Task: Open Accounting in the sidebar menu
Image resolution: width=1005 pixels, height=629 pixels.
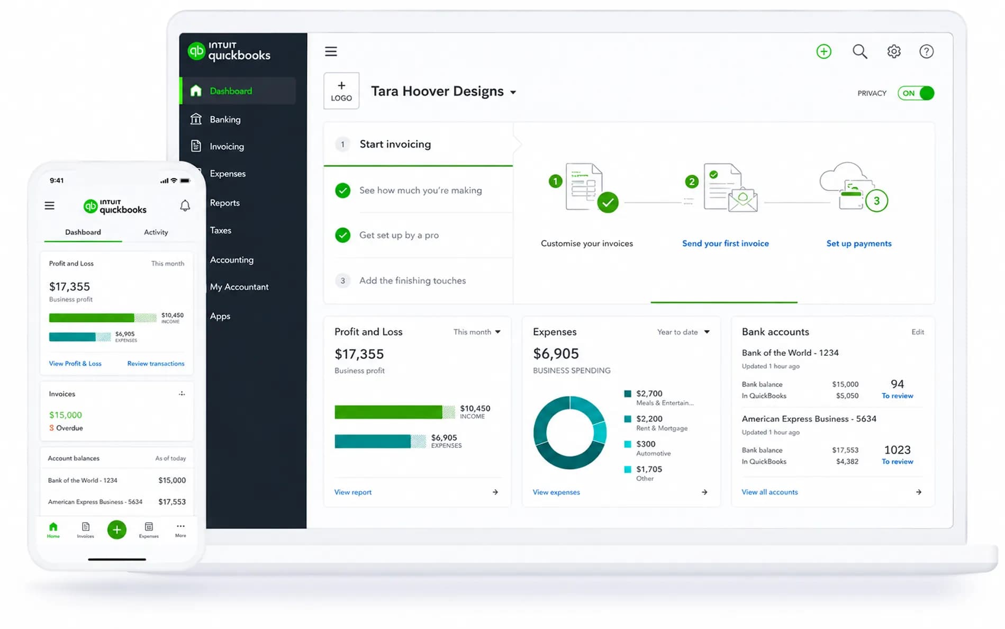Action: [x=231, y=259]
